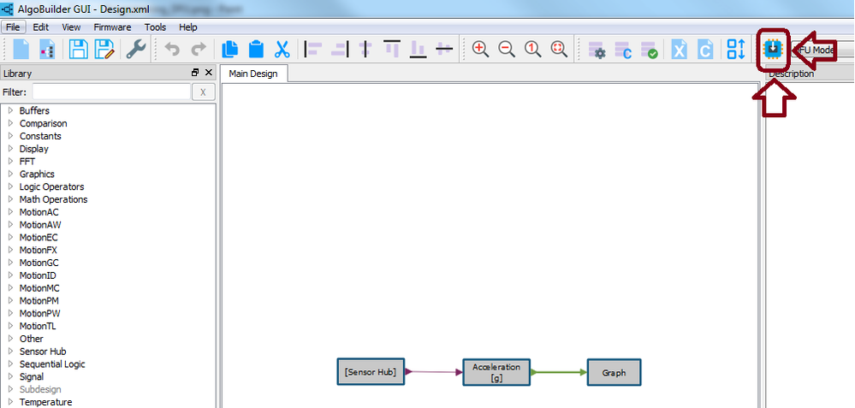Clear the filter with the X button

[204, 92]
